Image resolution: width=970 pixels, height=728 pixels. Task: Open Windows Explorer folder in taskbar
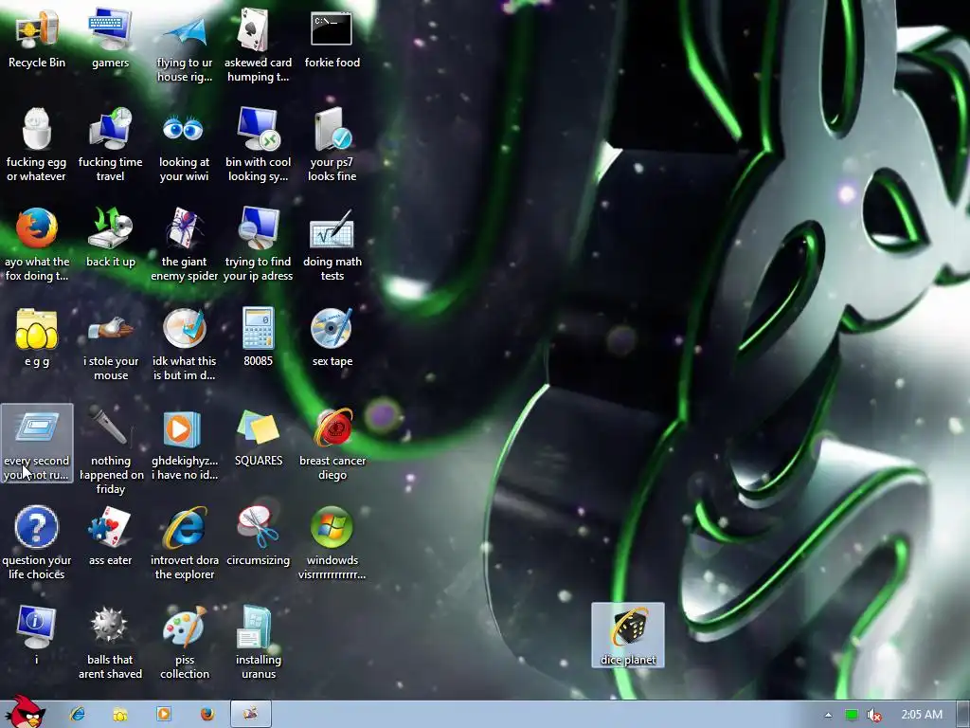point(120,715)
